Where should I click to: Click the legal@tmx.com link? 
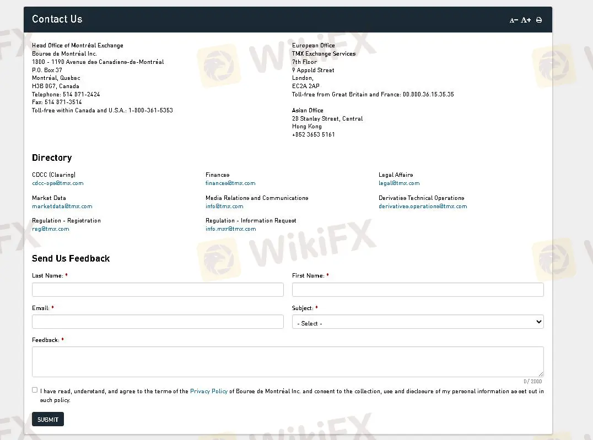(x=399, y=183)
